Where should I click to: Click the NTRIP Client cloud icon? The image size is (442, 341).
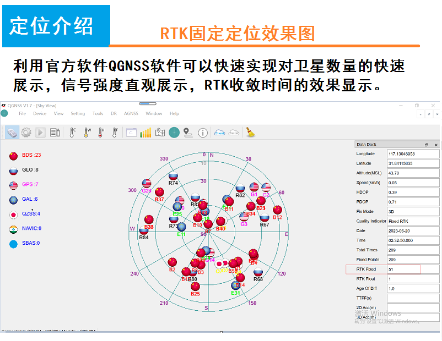click(x=219, y=133)
